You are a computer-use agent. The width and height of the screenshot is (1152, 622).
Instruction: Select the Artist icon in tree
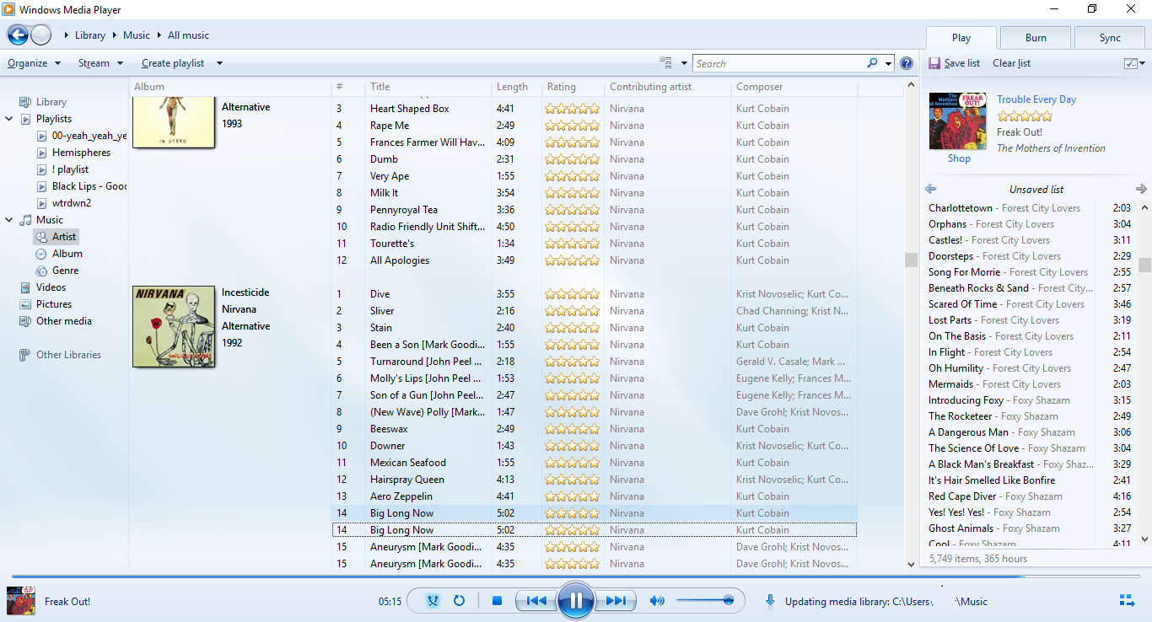coord(41,237)
